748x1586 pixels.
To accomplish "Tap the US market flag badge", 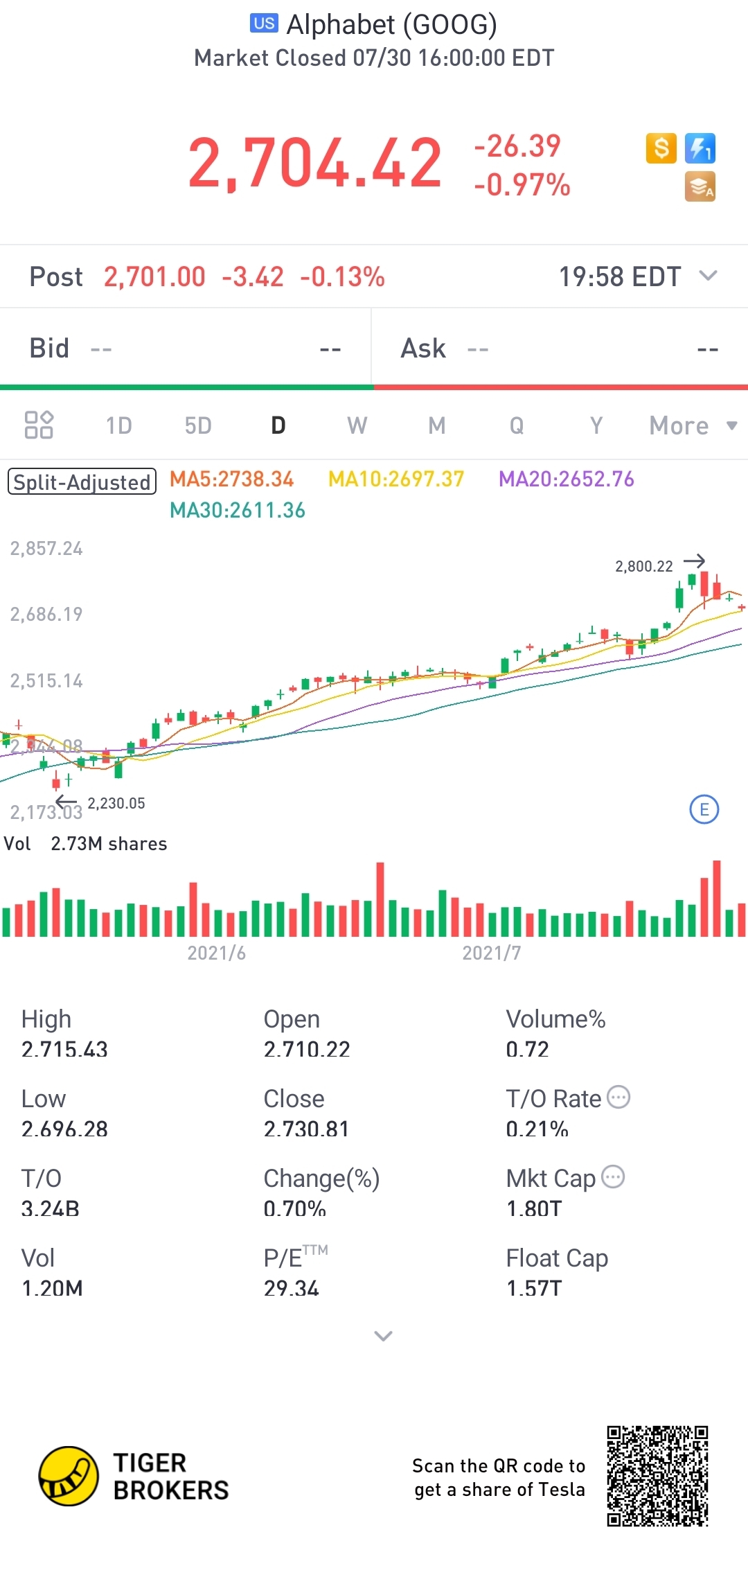I will coord(264,23).
